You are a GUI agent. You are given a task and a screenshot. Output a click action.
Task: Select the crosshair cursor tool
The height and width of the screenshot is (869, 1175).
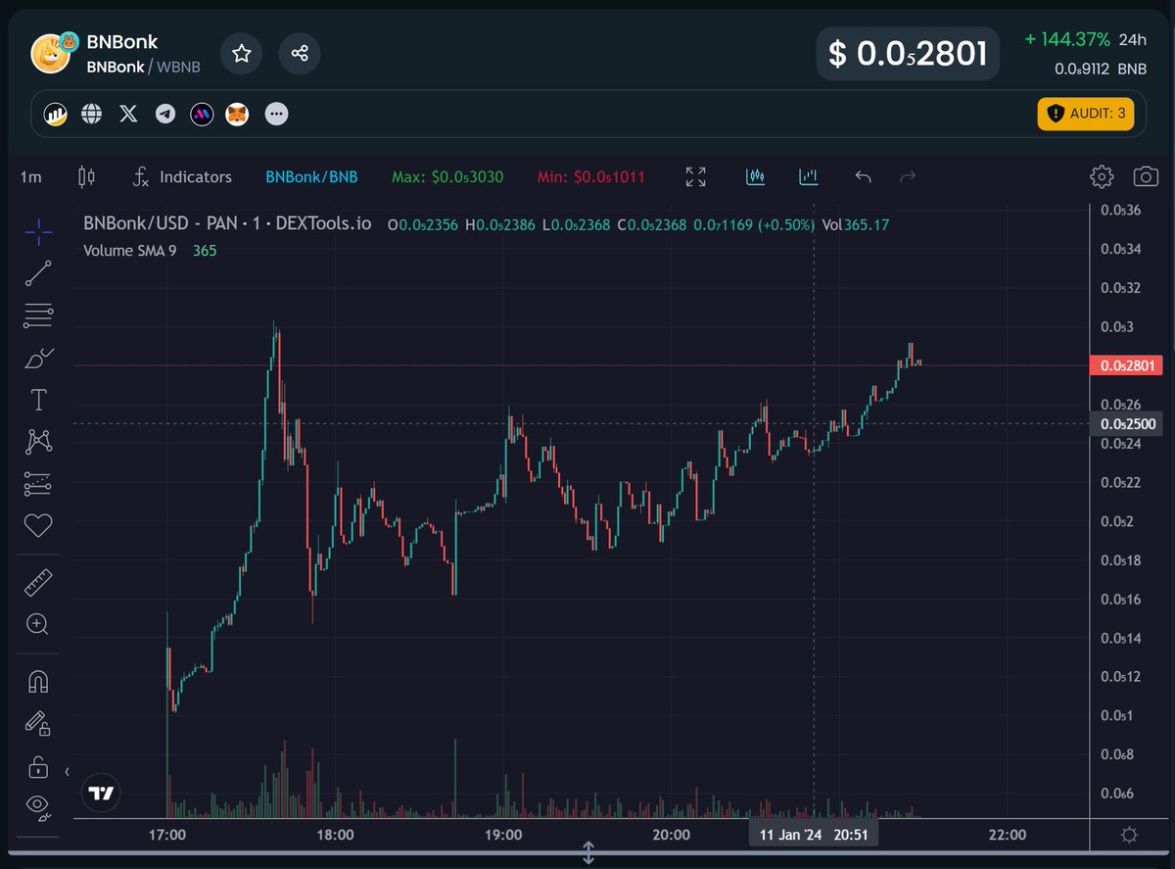pos(38,232)
